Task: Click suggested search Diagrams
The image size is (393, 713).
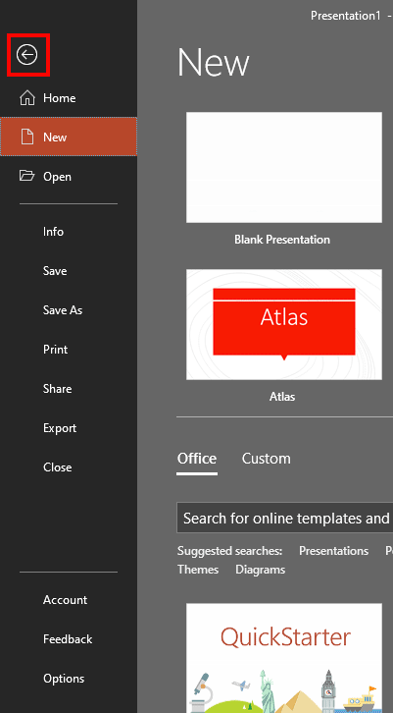Action: point(260,570)
